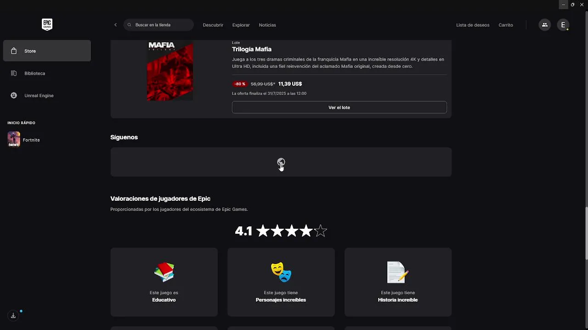Click Valoraciones de jugadores de Epic heading
The width and height of the screenshot is (588, 330).
click(x=160, y=198)
